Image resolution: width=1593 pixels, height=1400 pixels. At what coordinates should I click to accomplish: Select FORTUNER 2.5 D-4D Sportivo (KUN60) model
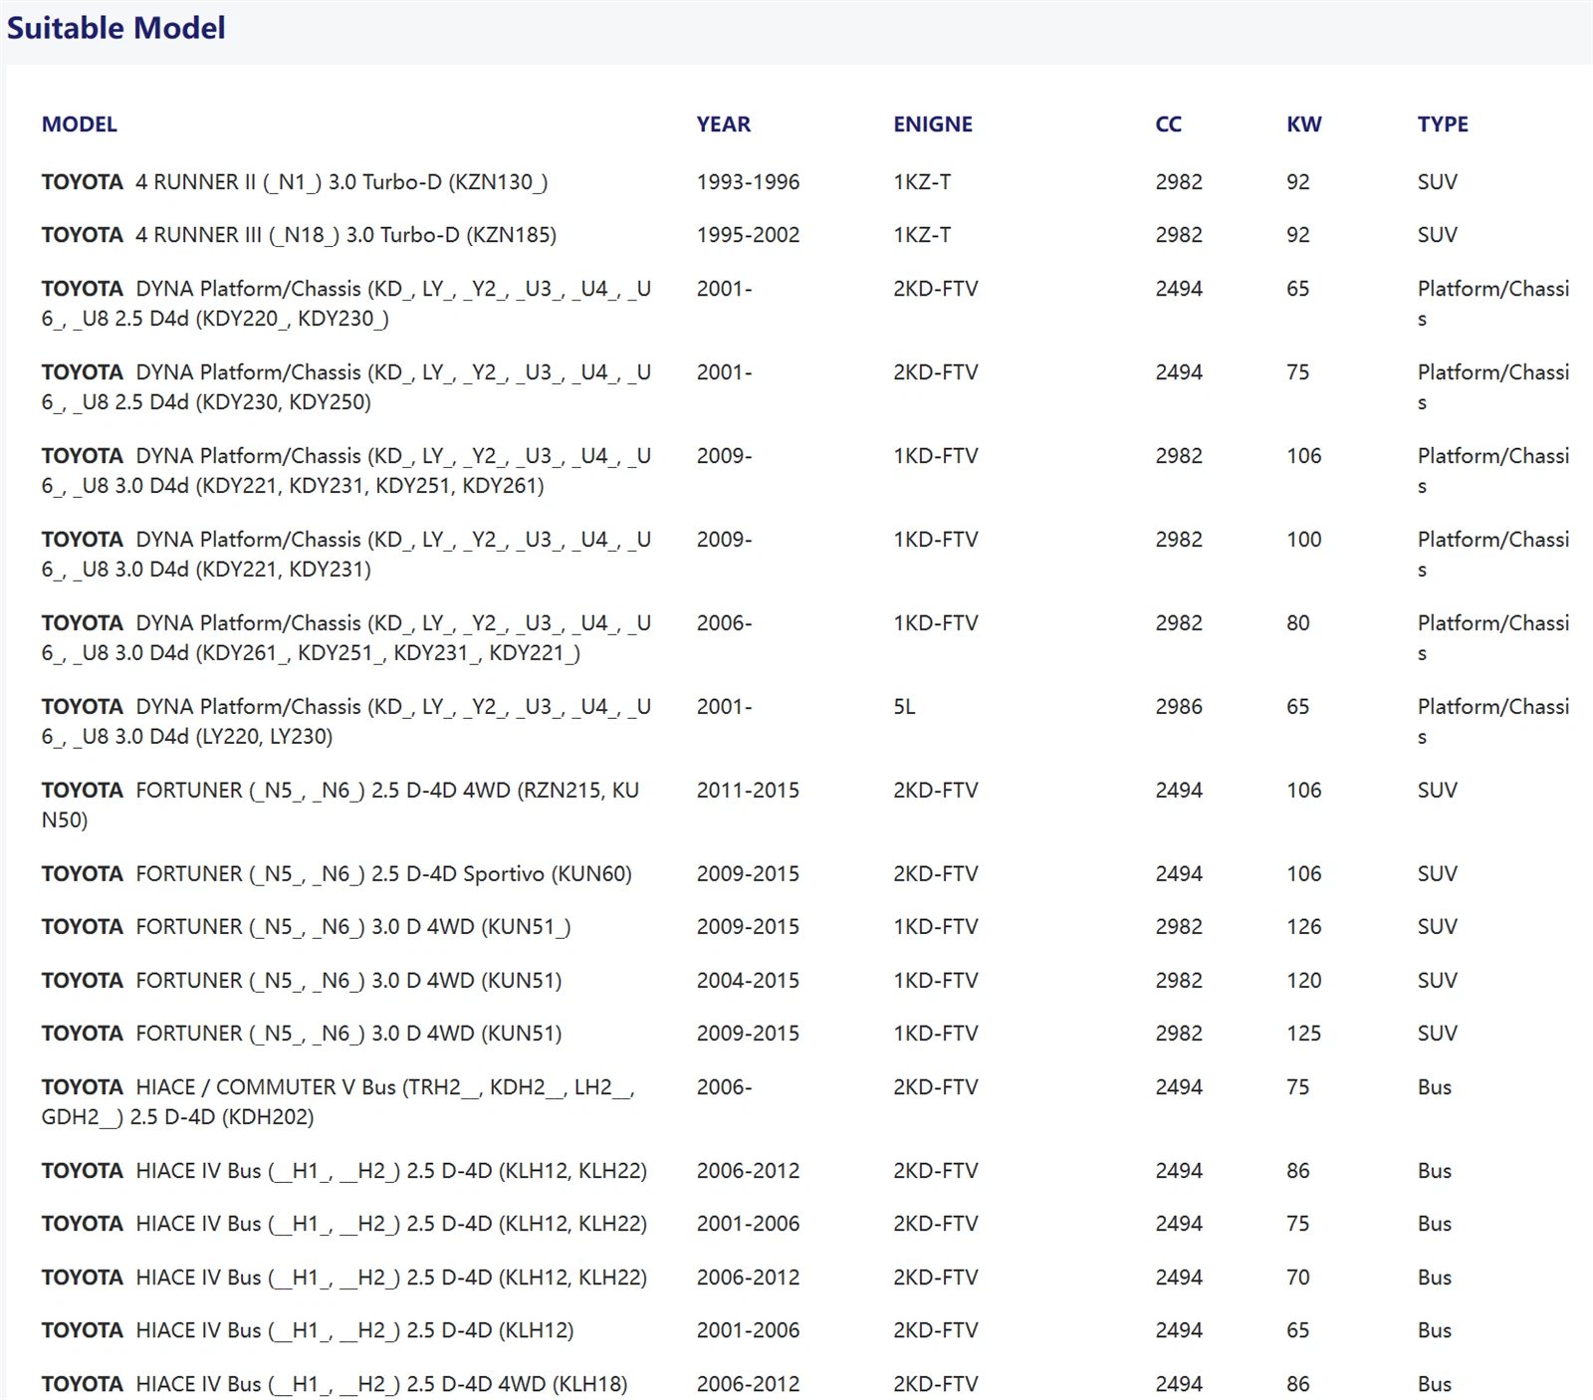click(x=337, y=874)
